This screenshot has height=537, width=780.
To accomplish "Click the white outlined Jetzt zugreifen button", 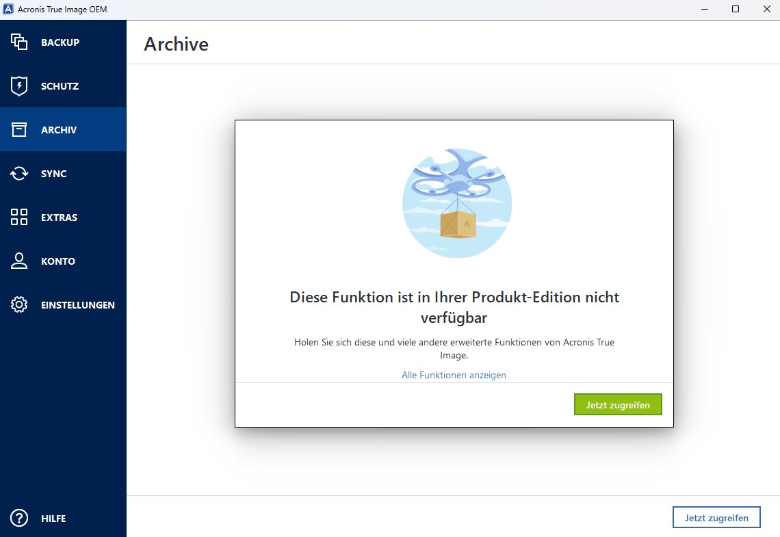I will pyautogui.click(x=716, y=518).
